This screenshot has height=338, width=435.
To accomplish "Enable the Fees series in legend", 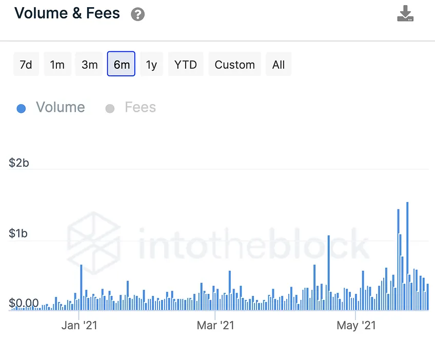I will point(140,107).
